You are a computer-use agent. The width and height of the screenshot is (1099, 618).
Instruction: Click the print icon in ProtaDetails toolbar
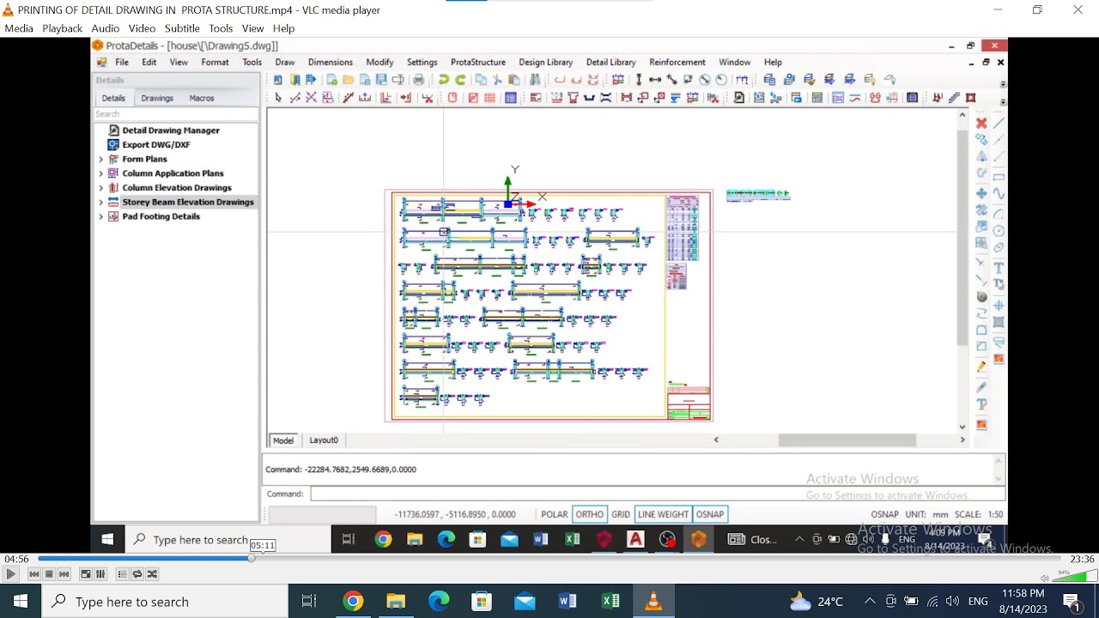418,80
